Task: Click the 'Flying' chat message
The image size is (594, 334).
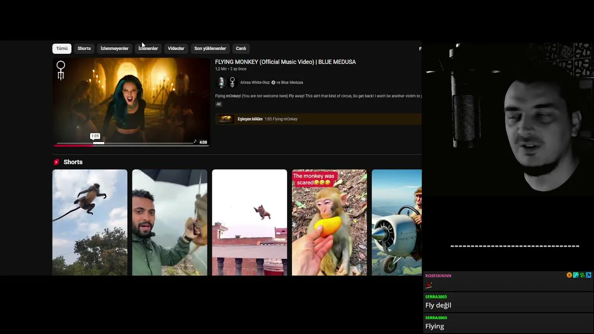Action: point(435,327)
